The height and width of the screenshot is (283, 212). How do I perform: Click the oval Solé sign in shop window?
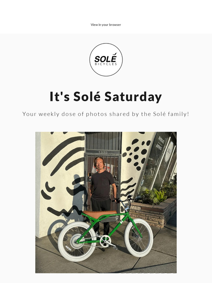pos(170,152)
